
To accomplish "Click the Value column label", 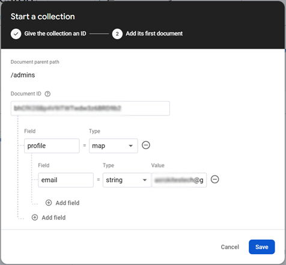I will click(157, 165).
